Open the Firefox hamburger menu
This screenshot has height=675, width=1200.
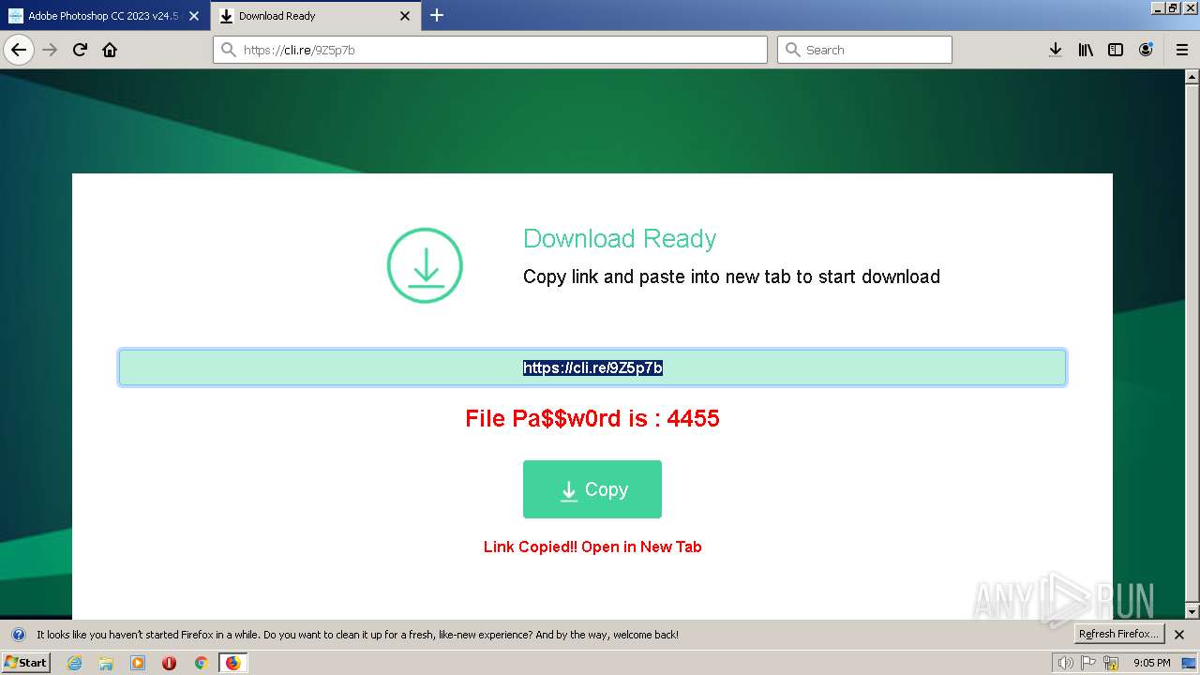(x=1182, y=50)
